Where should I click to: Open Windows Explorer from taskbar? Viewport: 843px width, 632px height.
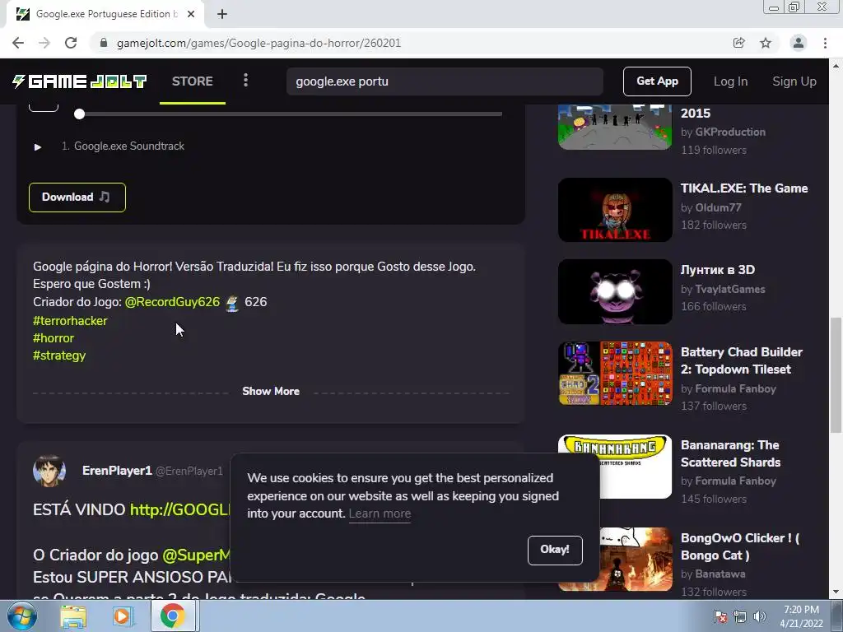pos(73,616)
